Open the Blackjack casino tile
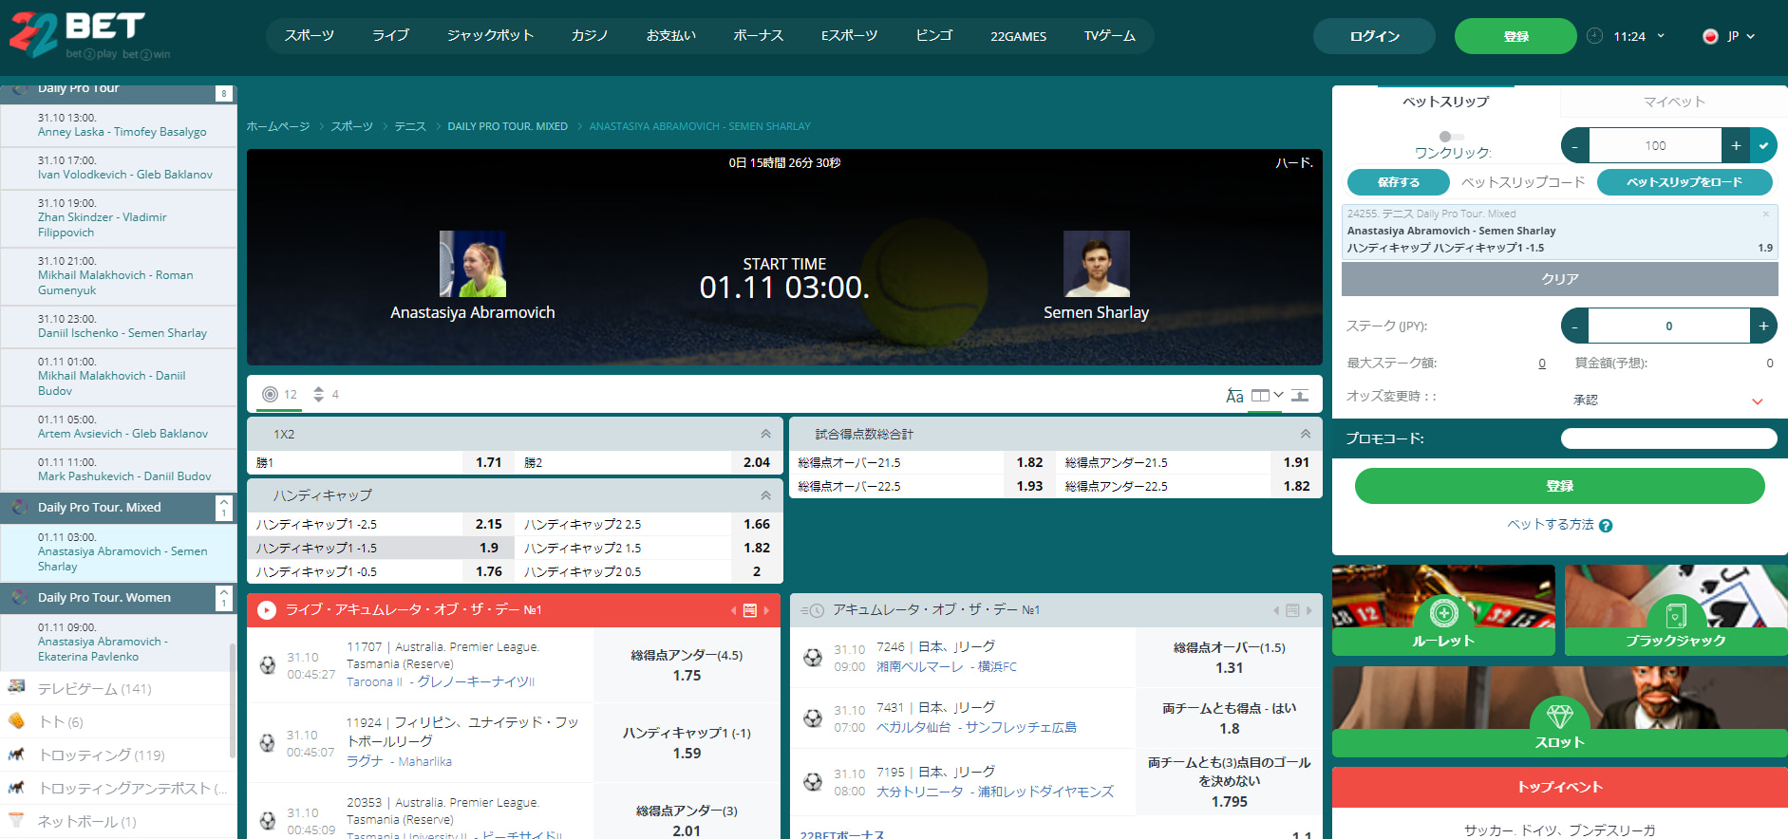The image size is (1788, 839). (1676, 610)
